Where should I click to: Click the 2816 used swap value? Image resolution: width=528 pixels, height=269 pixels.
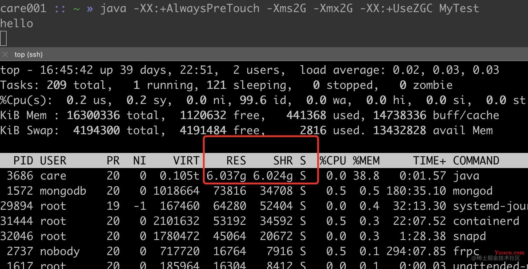(x=313, y=130)
